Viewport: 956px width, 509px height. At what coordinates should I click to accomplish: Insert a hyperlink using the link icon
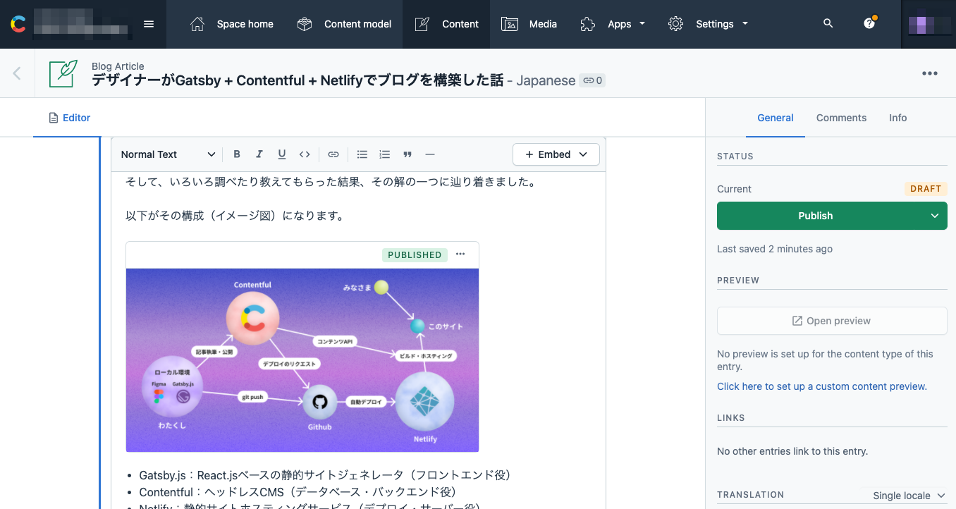[333, 154]
